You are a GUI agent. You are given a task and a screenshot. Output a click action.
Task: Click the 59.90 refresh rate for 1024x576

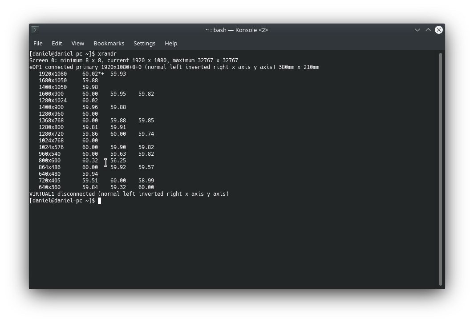point(118,147)
